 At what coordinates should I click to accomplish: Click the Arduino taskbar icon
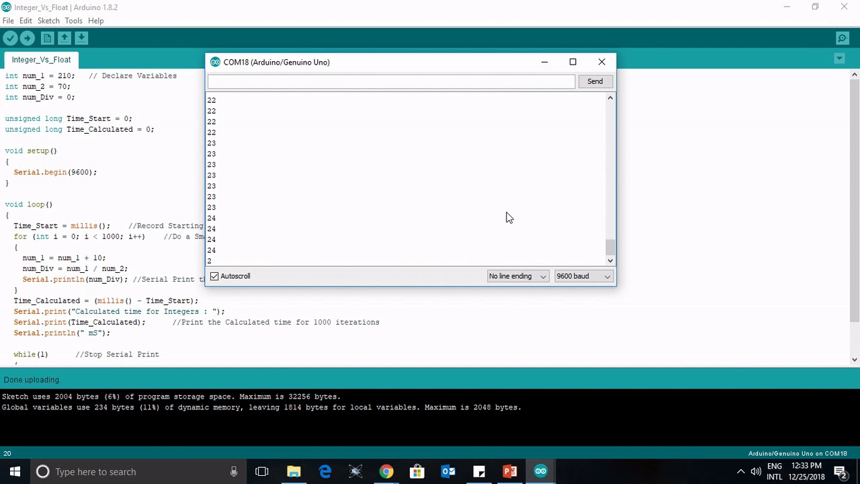pyautogui.click(x=541, y=471)
